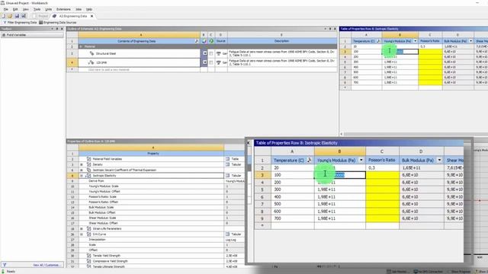Click the green column C header icon in Outline
Image resolution: width=488 pixels, height=274 pixels.
click(x=211, y=41)
